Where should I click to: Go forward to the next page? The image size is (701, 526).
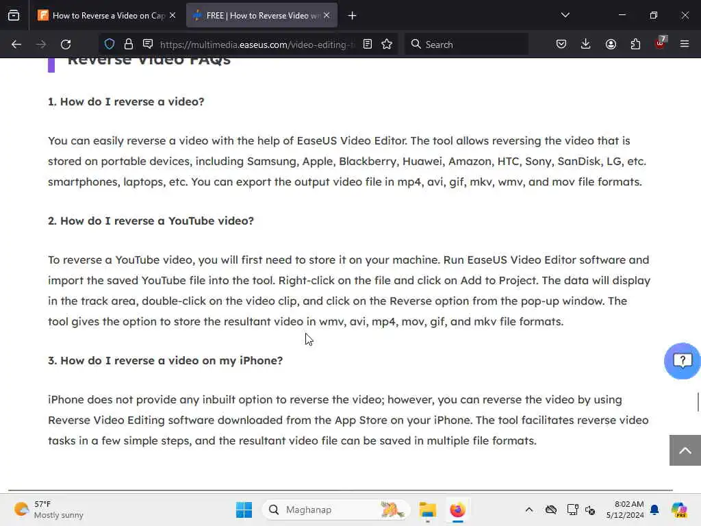(41, 45)
